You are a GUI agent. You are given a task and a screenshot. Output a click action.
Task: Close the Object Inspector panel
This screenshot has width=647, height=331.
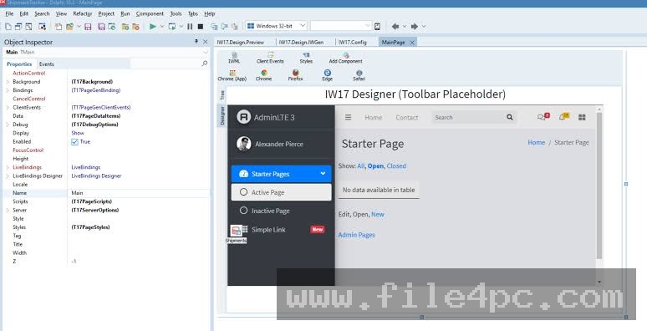(x=205, y=42)
